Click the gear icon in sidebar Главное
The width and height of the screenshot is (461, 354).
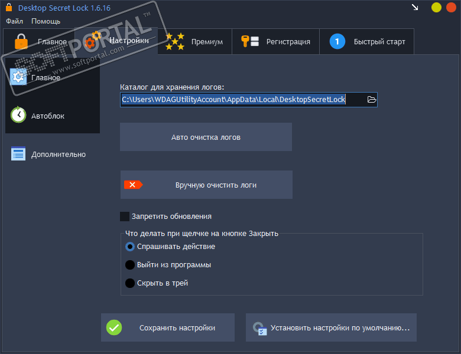tap(18, 77)
